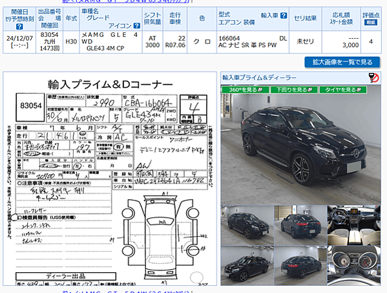Open the タイヤを見る tire view
387x293 pixels.
pyautogui.click(x=343, y=90)
